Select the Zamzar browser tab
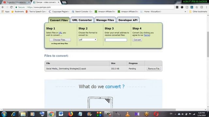The height and width of the screenshot is (117, 209). coord(45,2)
